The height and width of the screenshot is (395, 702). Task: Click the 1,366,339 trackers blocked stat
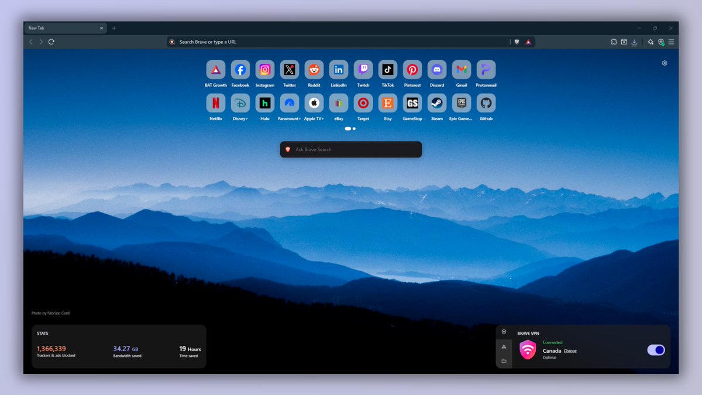[x=51, y=349]
